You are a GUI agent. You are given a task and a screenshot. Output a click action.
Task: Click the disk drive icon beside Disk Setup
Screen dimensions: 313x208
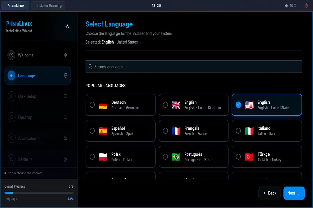(65, 96)
